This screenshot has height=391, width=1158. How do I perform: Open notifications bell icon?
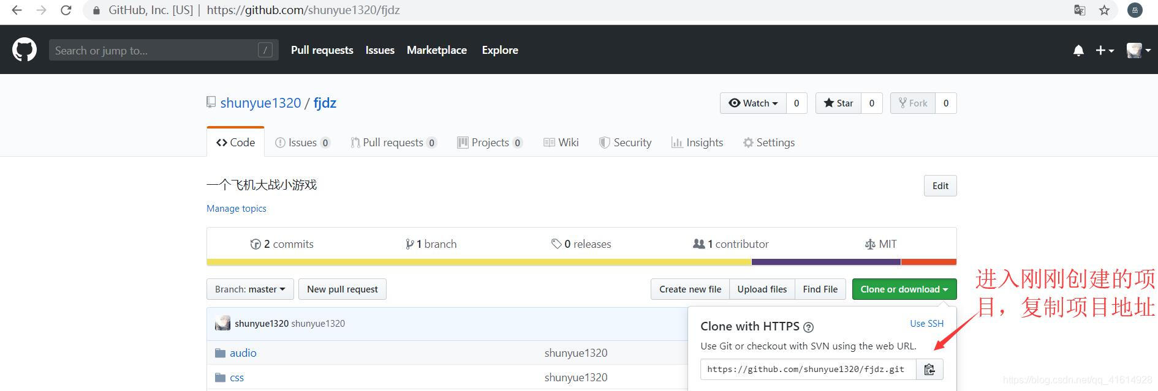1078,50
